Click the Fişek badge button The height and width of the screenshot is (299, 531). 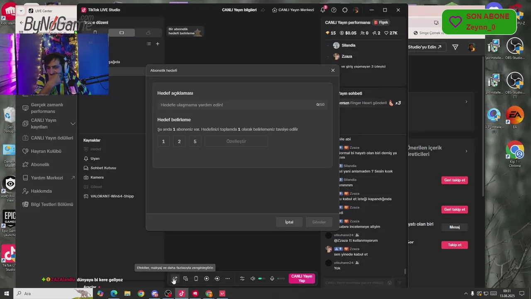coord(381,22)
